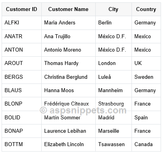Select the Country column header
Viewport: 163px width, 154px height.
tap(146, 9)
